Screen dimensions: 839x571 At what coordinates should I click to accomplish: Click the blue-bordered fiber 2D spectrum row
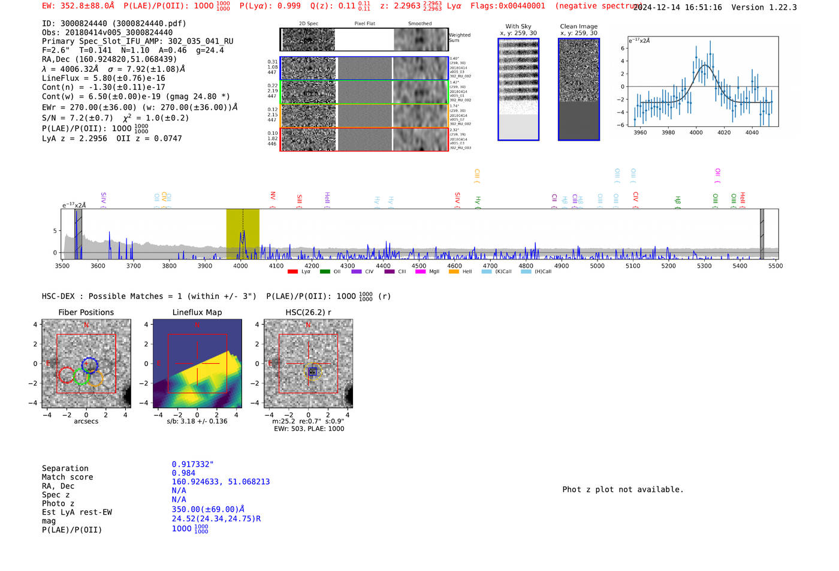(364, 68)
